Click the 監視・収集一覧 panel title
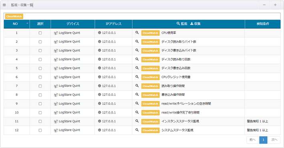284x148 pixels. tap(22, 5)
